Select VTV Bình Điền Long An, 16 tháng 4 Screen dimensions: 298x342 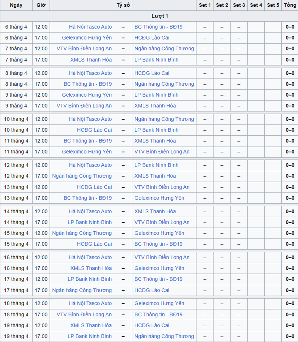(162, 257)
